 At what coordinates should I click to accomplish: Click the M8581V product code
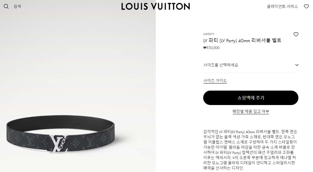click(x=209, y=34)
